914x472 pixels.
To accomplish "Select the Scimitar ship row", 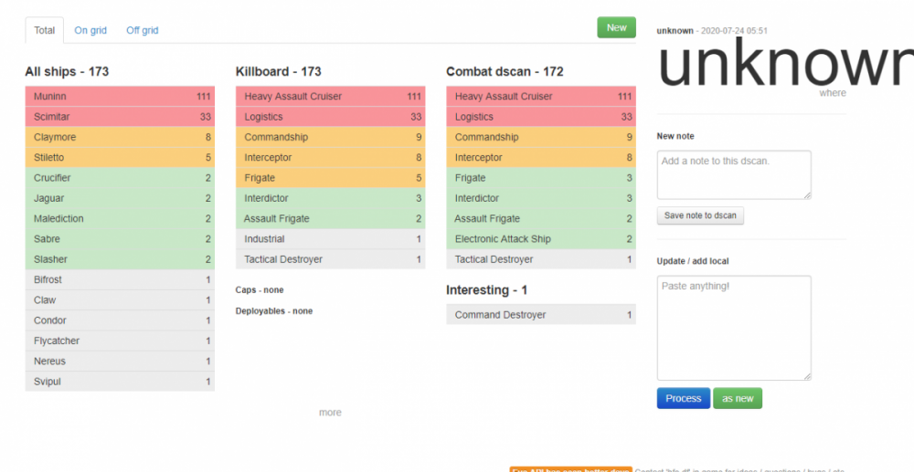I will pos(120,117).
